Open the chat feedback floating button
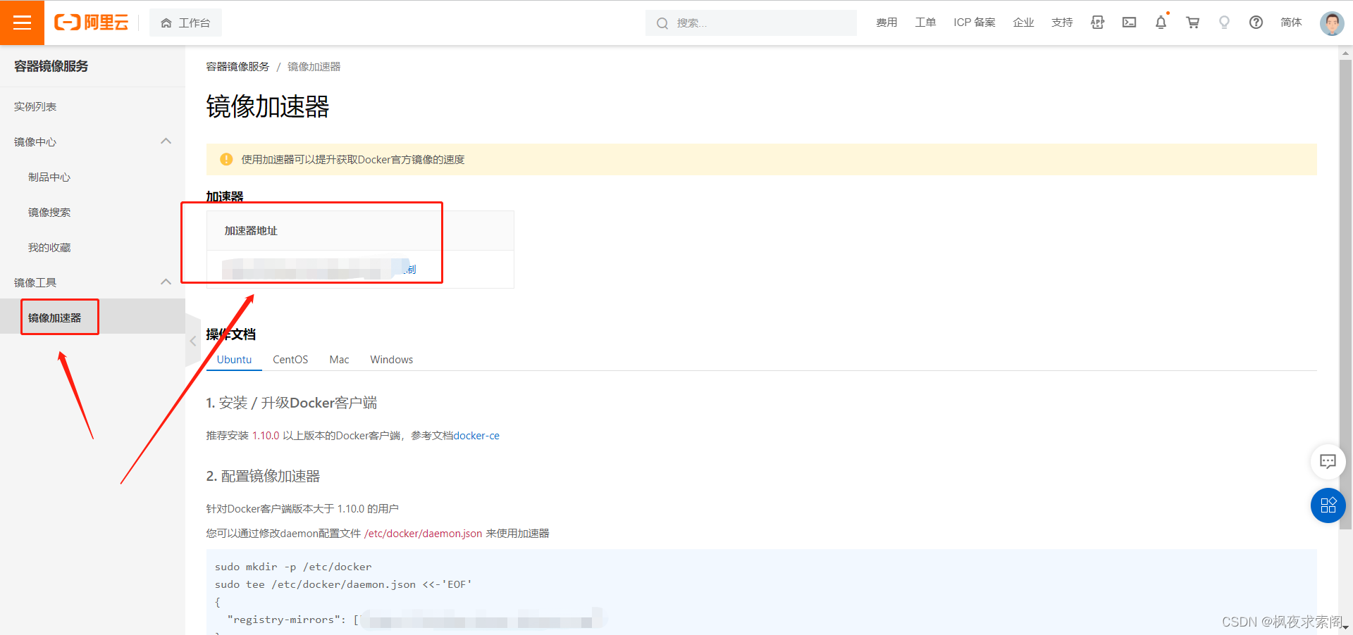Viewport: 1353px width, 635px height. click(x=1328, y=461)
